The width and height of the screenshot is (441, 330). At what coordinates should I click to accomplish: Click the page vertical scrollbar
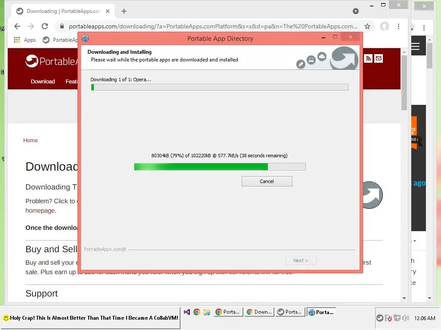pyautogui.click(x=404, y=83)
